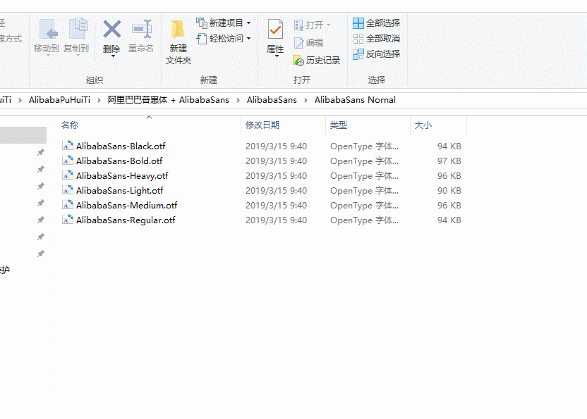
Task: Click the 97 KB size cell
Action: [x=449, y=161]
